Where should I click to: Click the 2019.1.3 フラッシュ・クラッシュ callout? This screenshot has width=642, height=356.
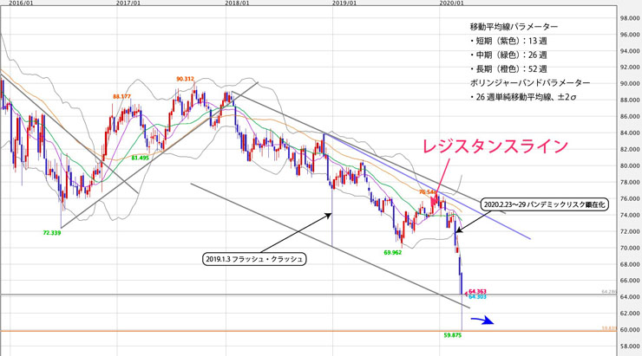coord(254,259)
